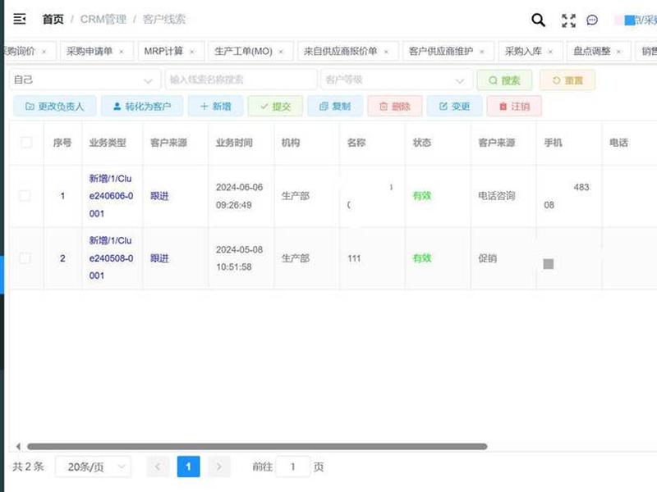Open the 自己 owner filter dropdown

(85, 80)
